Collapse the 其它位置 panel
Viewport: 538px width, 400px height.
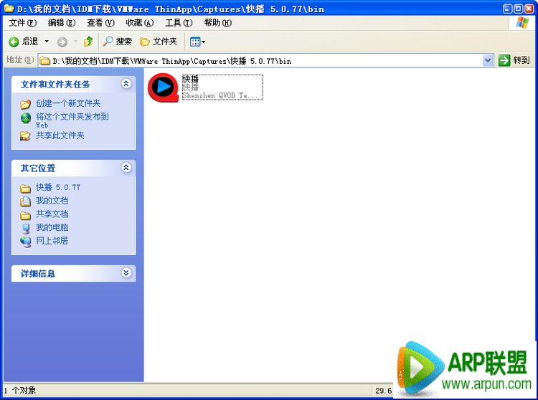126,168
